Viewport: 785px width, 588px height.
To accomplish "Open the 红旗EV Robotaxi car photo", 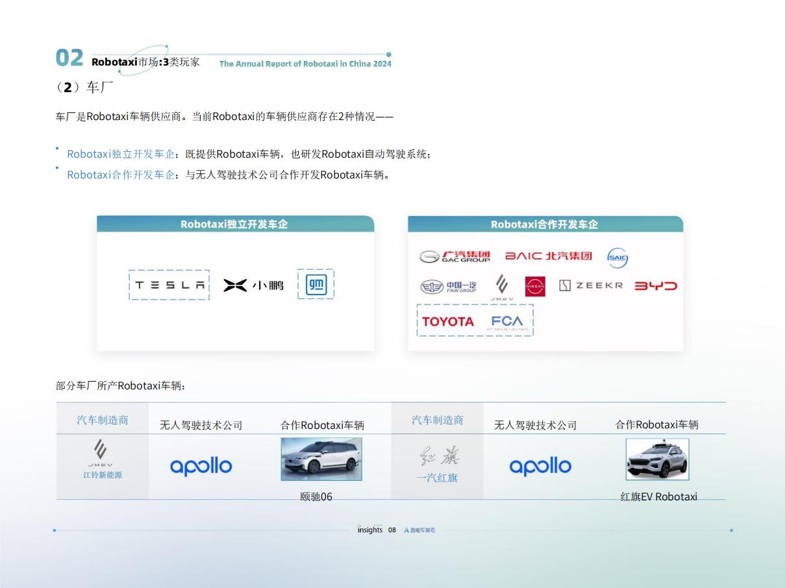I will click(x=657, y=459).
